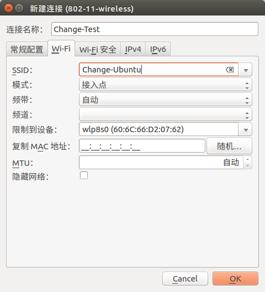The image size is (265, 292).
Task: Switch to the Wi-Fi 安全 tab
Action: coord(98,49)
